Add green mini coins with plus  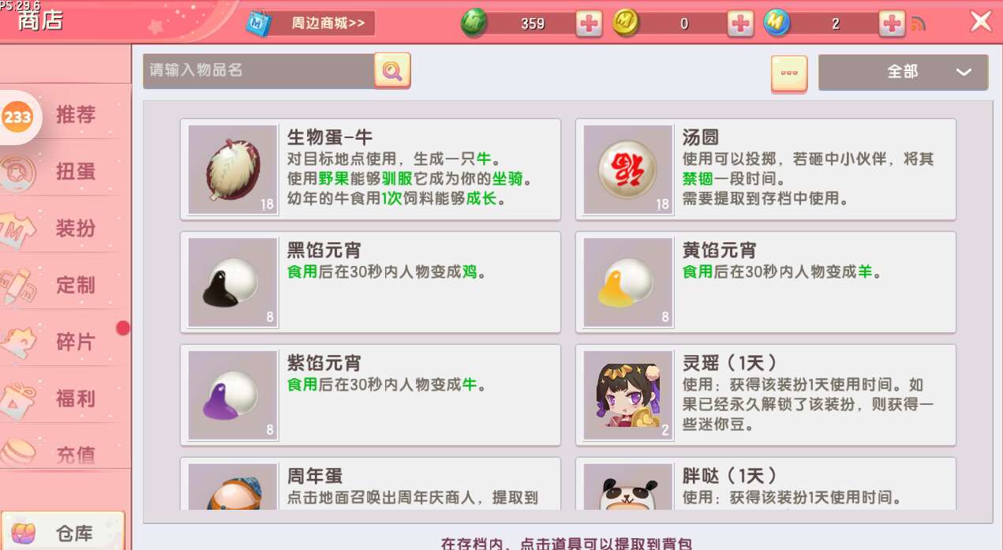pyautogui.click(x=589, y=24)
